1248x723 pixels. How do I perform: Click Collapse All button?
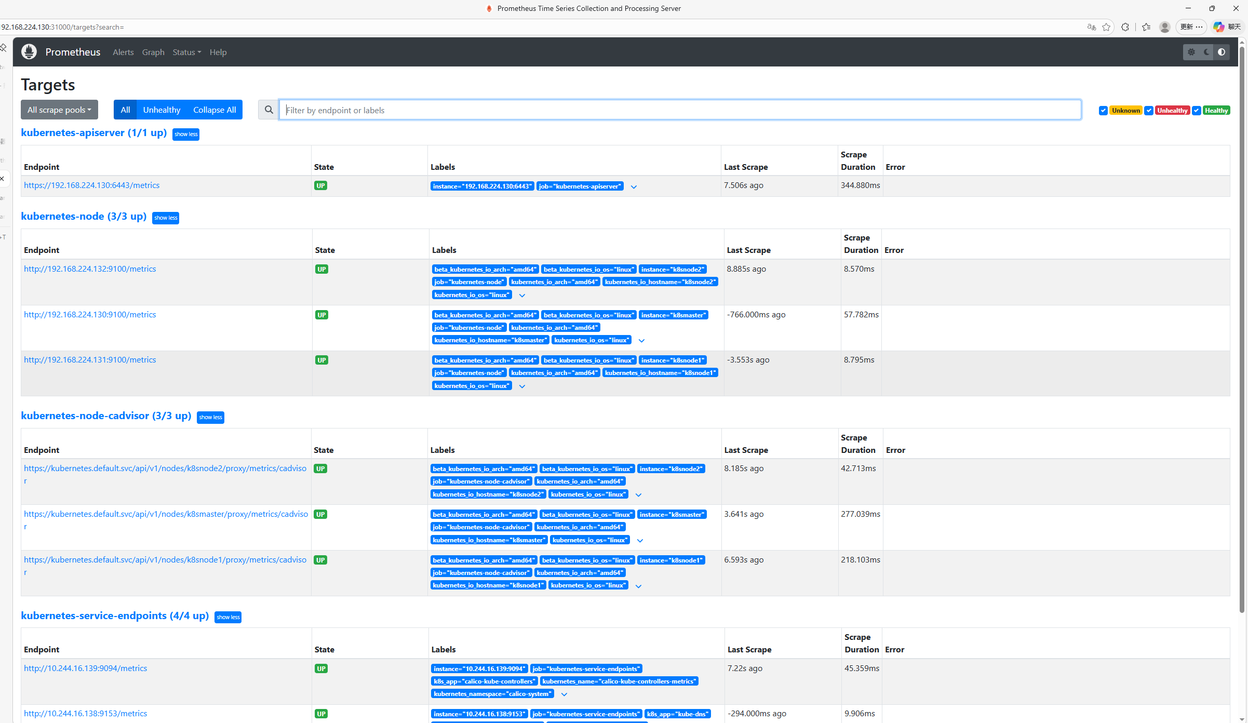[214, 110]
